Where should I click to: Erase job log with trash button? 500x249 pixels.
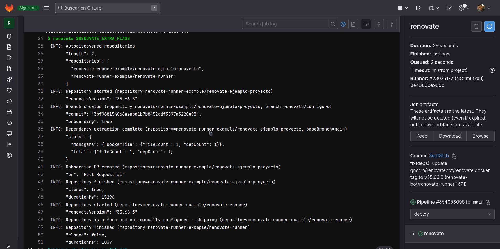click(476, 26)
